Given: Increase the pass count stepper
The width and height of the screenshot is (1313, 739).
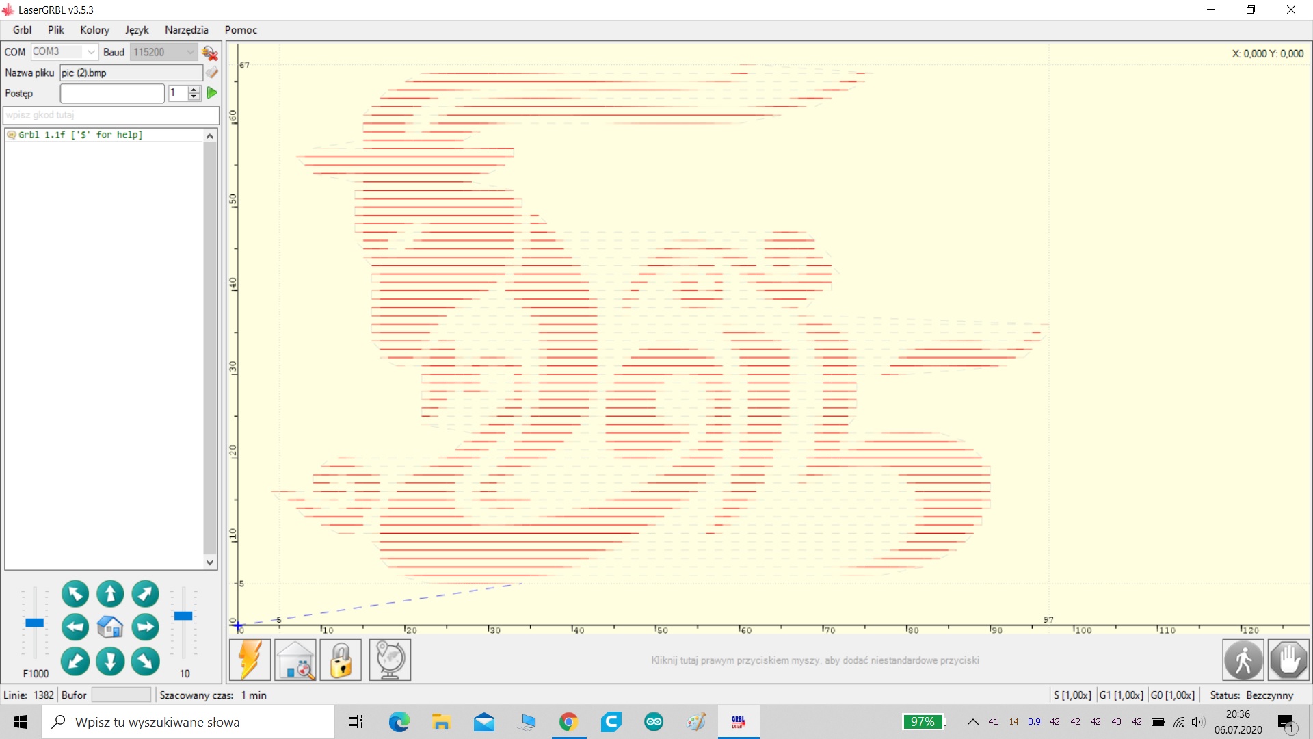Looking at the screenshot, I should coord(194,89).
